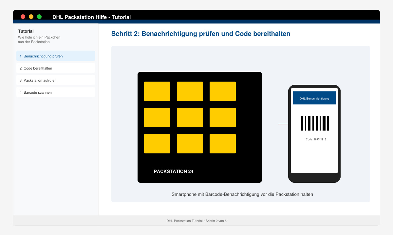Screen dimensions: 393x235
Task: Select step 1. Benachrichtigung prüfen
Action: click(x=56, y=56)
